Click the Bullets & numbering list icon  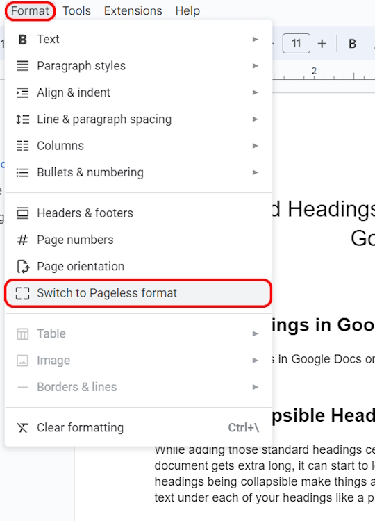click(23, 172)
